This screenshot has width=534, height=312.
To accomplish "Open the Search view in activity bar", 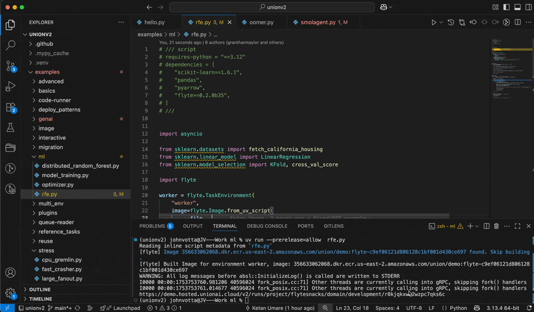I will (x=10, y=45).
